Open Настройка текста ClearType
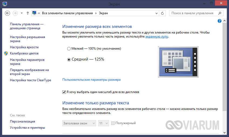The height and width of the screenshot is (137, 229). (30, 80)
